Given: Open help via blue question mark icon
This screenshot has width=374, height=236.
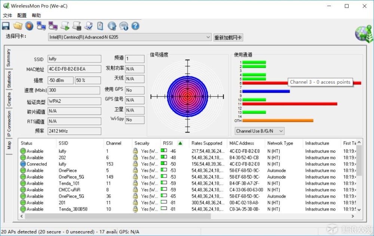Looking at the screenshot, I should [135, 26].
